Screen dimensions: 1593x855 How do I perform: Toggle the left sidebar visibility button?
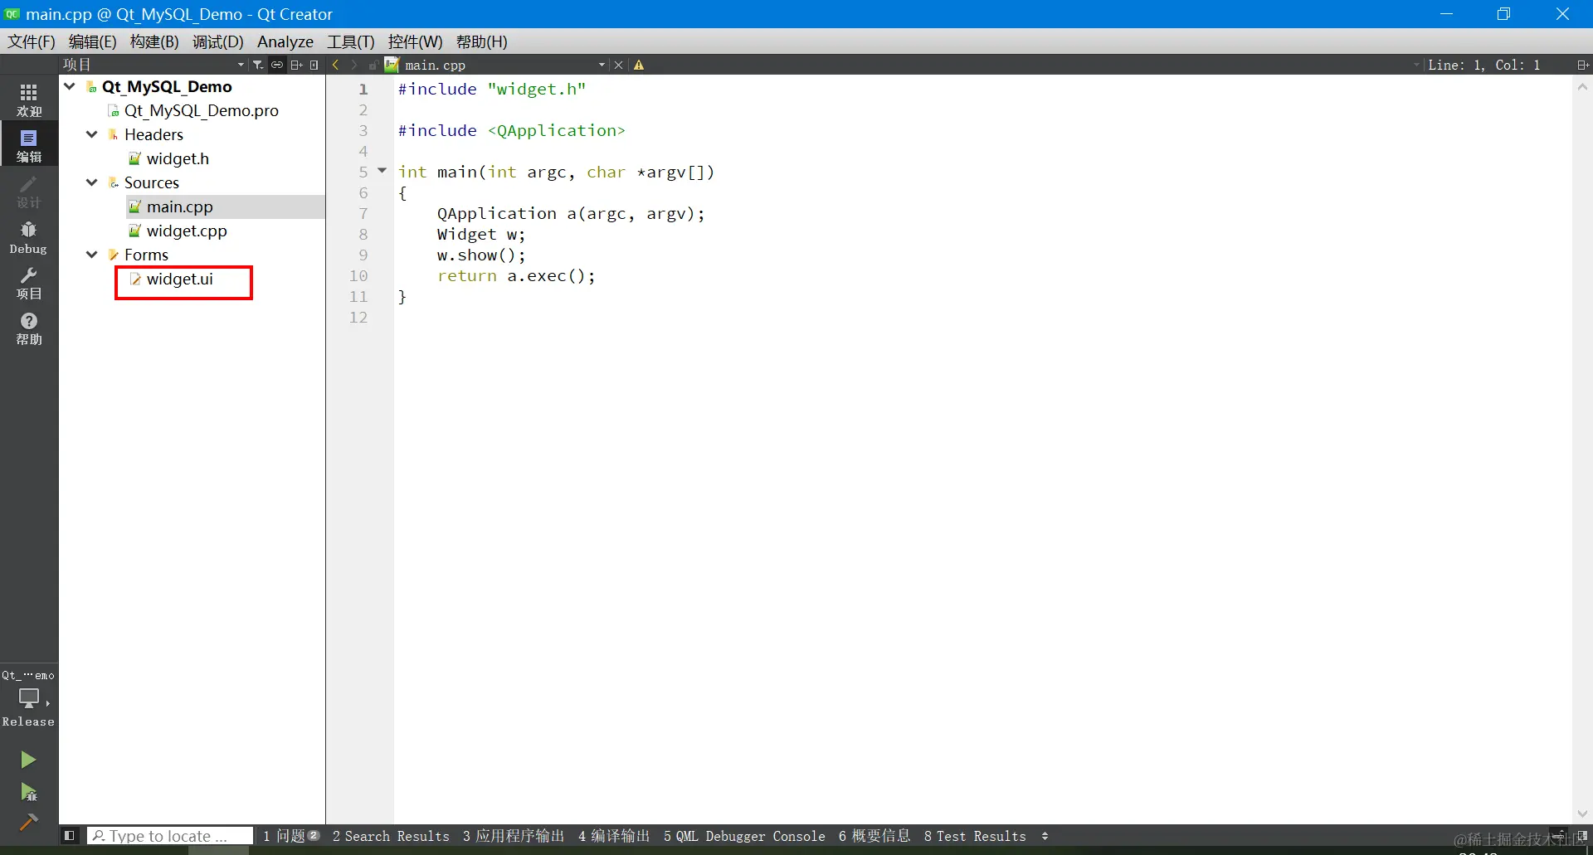70,836
